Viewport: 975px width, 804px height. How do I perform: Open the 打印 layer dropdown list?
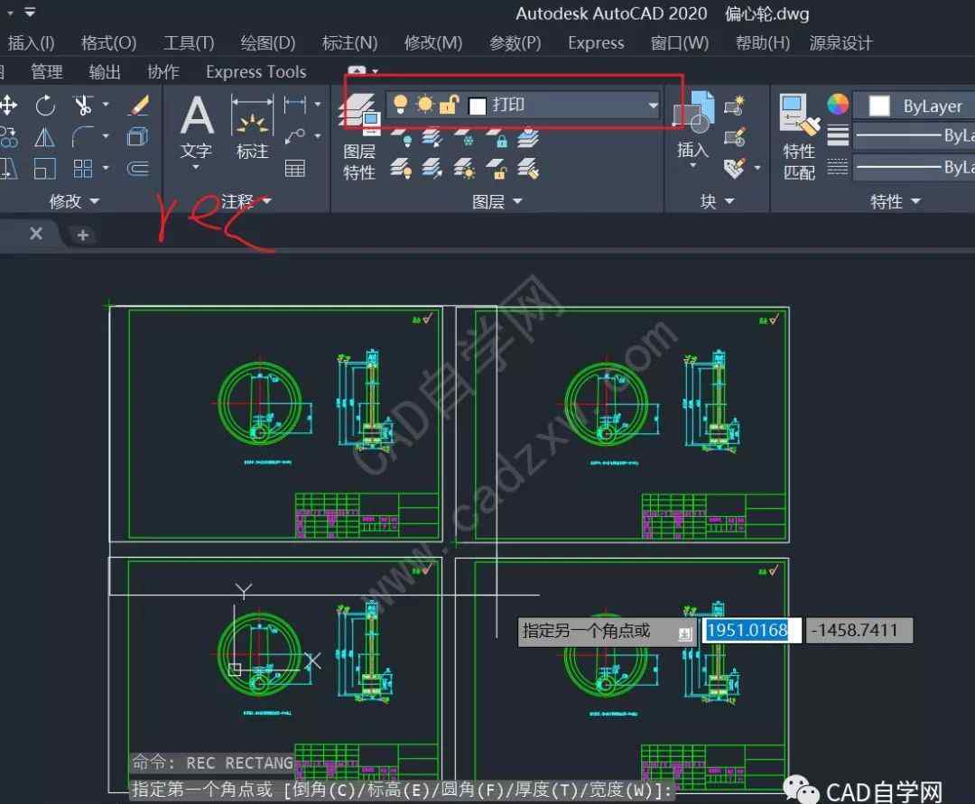[x=653, y=105]
